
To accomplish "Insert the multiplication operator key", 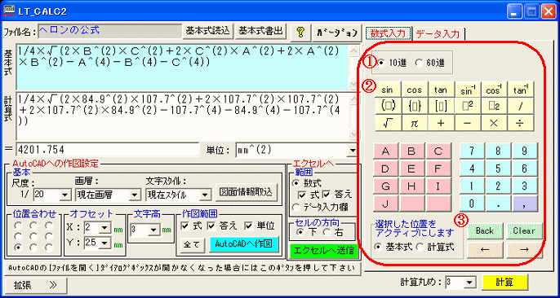I will tap(495, 123).
